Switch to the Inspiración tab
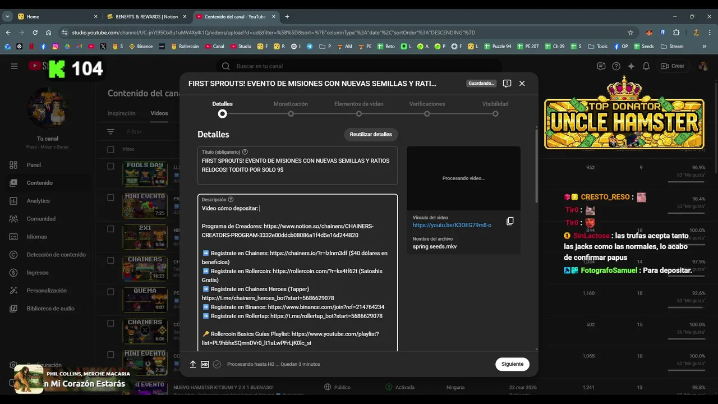The width and height of the screenshot is (718, 404). pos(122,113)
